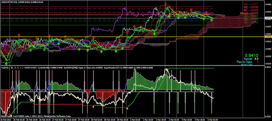Screen dimensions: 272x121
Task: Click the red down arrow at the chart's highest peak
Action: [x=165, y=4]
